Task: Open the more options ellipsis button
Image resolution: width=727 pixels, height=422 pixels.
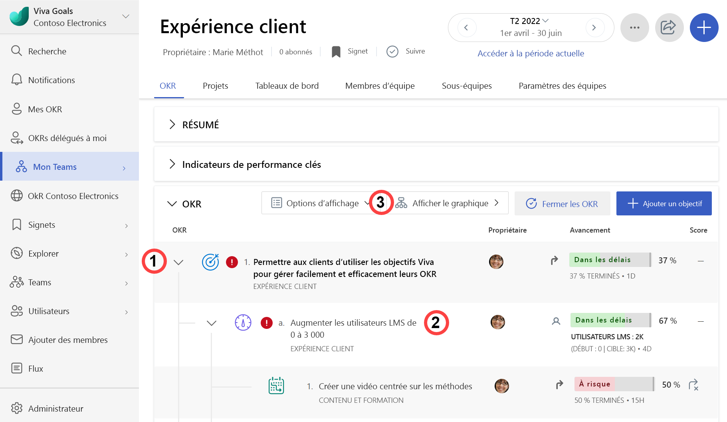Action: click(x=634, y=28)
